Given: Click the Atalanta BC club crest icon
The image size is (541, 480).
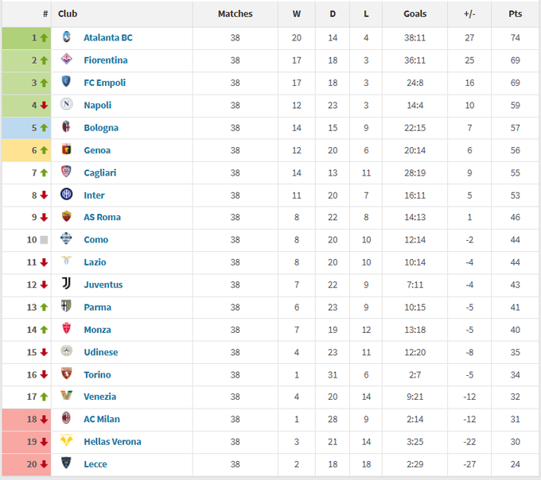Looking at the screenshot, I should (x=67, y=37).
